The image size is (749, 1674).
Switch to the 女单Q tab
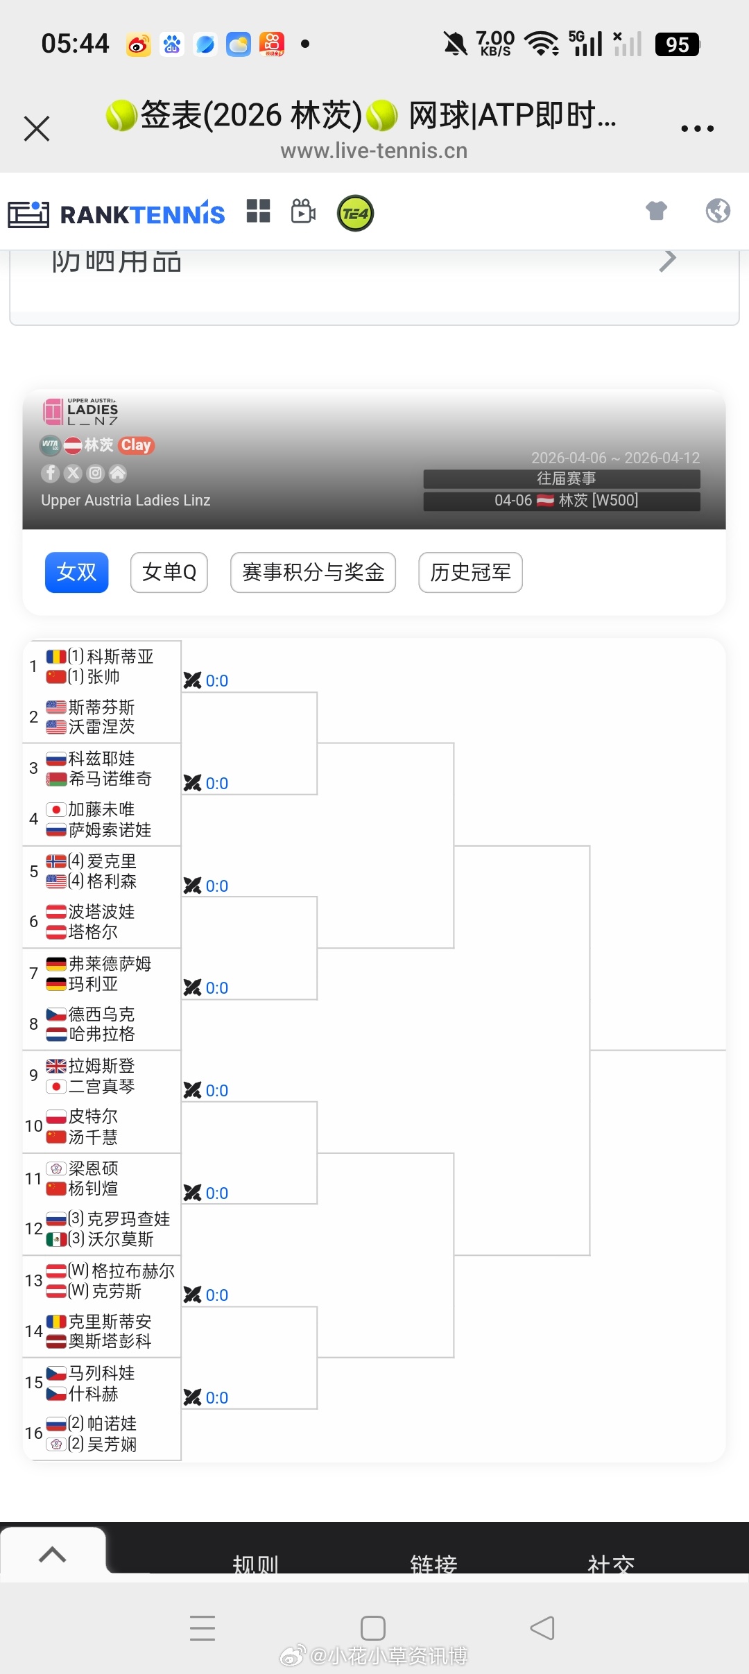point(168,572)
